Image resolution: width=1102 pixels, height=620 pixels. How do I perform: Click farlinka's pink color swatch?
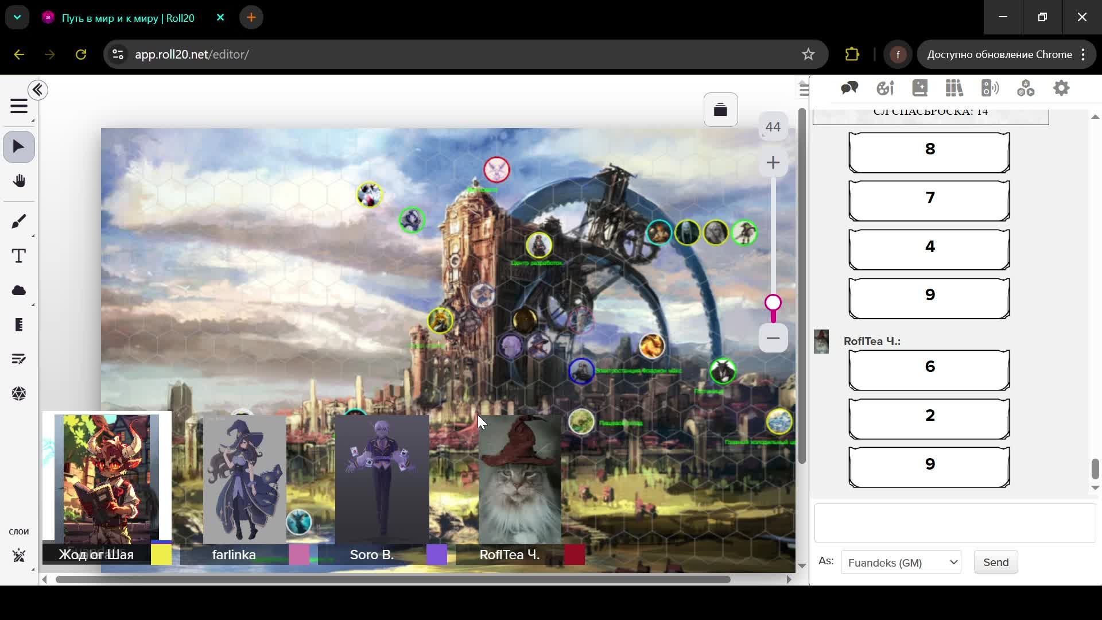(x=299, y=555)
